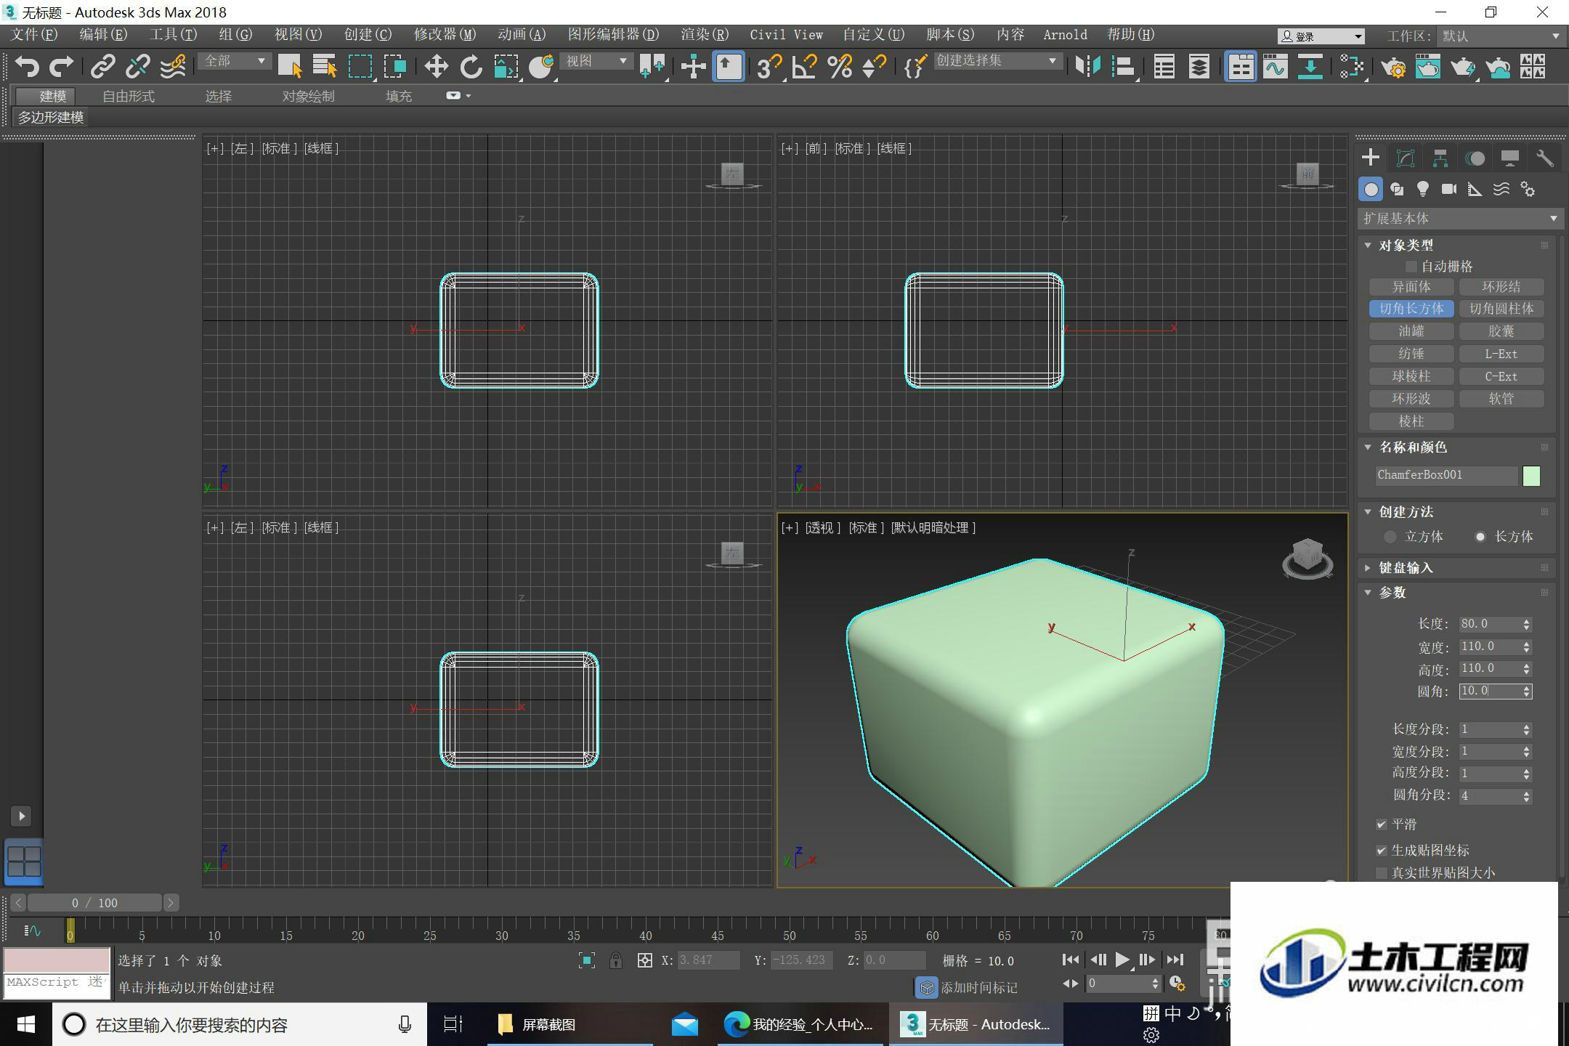The width and height of the screenshot is (1569, 1046).
Task: Switch to the 自由形式 ribbon tab
Action: (129, 96)
